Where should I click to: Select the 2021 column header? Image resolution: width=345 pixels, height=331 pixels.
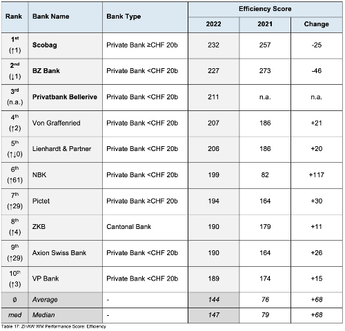(265, 24)
